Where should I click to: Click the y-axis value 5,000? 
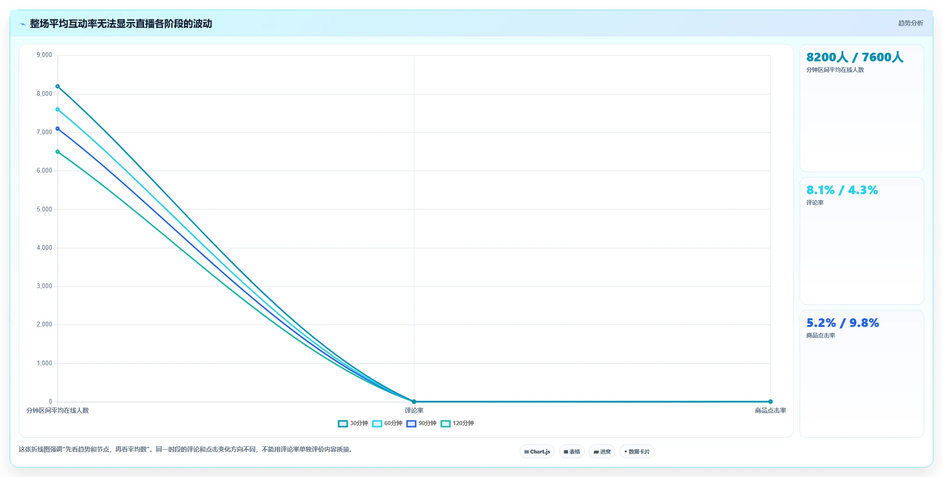tap(45, 209)
